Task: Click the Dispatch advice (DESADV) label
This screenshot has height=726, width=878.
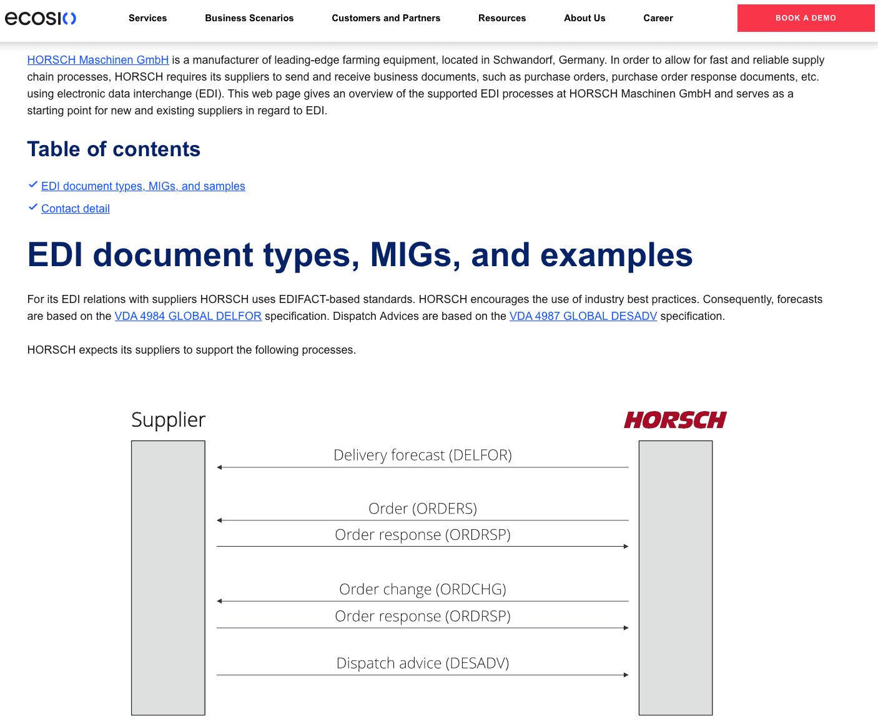Action: 423,663
